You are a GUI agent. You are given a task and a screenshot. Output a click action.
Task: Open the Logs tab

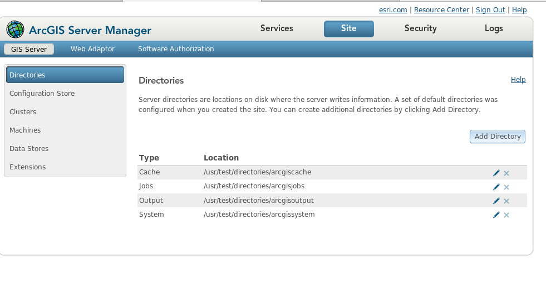click(x=494, y=28)
